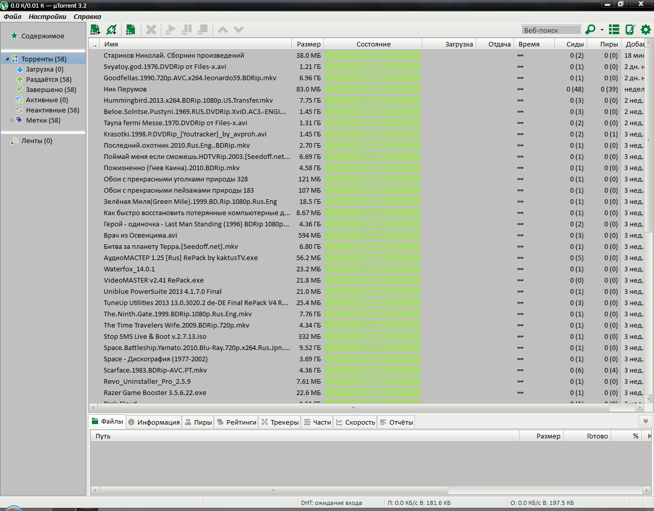
Task: Click the Start torrent play icon
Action: pyautogui.click(x=171, y=30)
